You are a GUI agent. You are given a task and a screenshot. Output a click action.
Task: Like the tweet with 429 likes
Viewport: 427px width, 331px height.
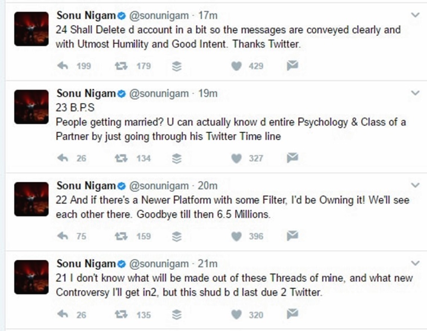[236, 66]
